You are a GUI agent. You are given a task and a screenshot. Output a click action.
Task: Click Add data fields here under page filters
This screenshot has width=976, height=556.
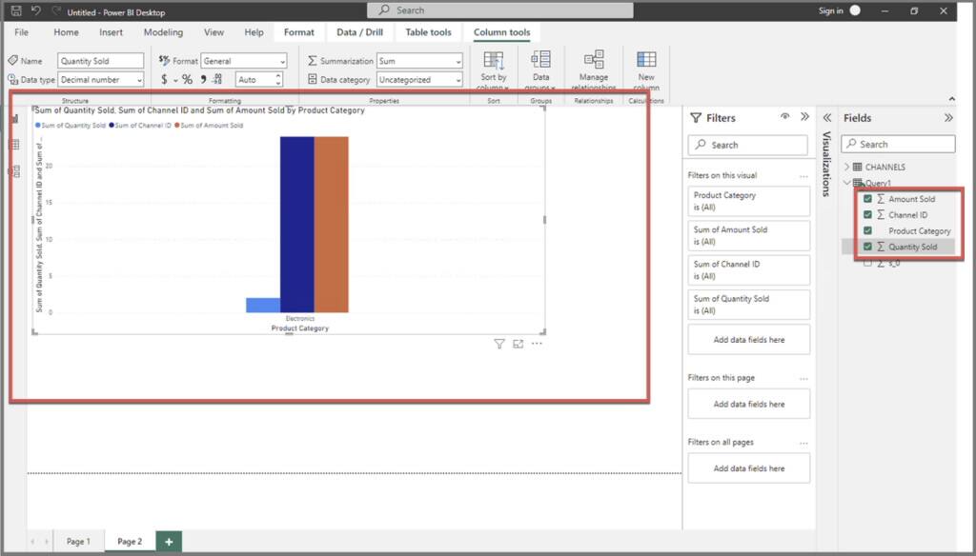point(746,403)
